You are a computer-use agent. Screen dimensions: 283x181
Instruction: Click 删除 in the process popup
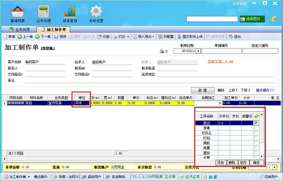[232, 163]
